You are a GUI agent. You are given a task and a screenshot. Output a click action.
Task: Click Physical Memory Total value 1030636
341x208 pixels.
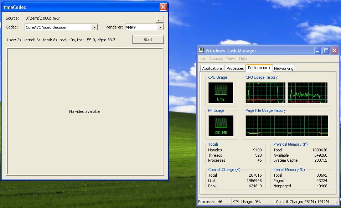320,150
